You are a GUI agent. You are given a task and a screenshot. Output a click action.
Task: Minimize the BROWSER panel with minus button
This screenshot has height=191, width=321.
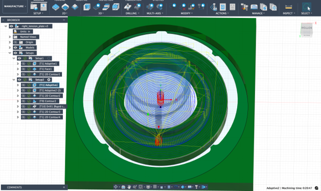click(64, 20)
